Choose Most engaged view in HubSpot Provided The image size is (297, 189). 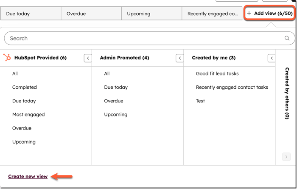coord(28,114)
